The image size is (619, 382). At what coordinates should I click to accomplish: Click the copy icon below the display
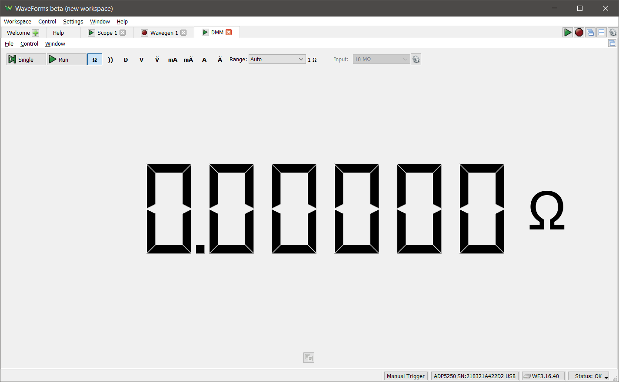point(309,358)
